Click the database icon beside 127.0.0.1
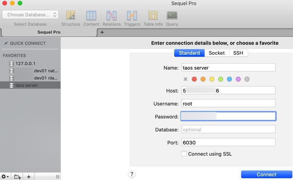Image resolution: width=293 pixels, height=180 pixels. tap(11, 64)
